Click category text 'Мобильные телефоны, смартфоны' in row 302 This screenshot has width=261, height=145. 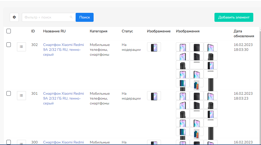[x=100, y=50]
